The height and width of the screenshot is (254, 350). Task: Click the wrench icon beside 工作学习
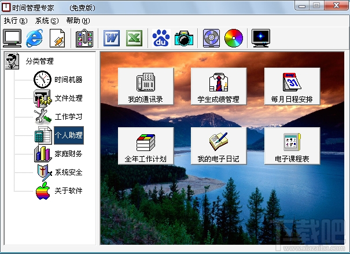pyautogui.click(x=42, y=116)
